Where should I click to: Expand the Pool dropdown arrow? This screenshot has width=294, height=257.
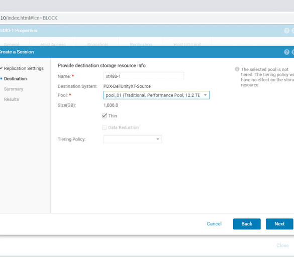tap(206, 95)
